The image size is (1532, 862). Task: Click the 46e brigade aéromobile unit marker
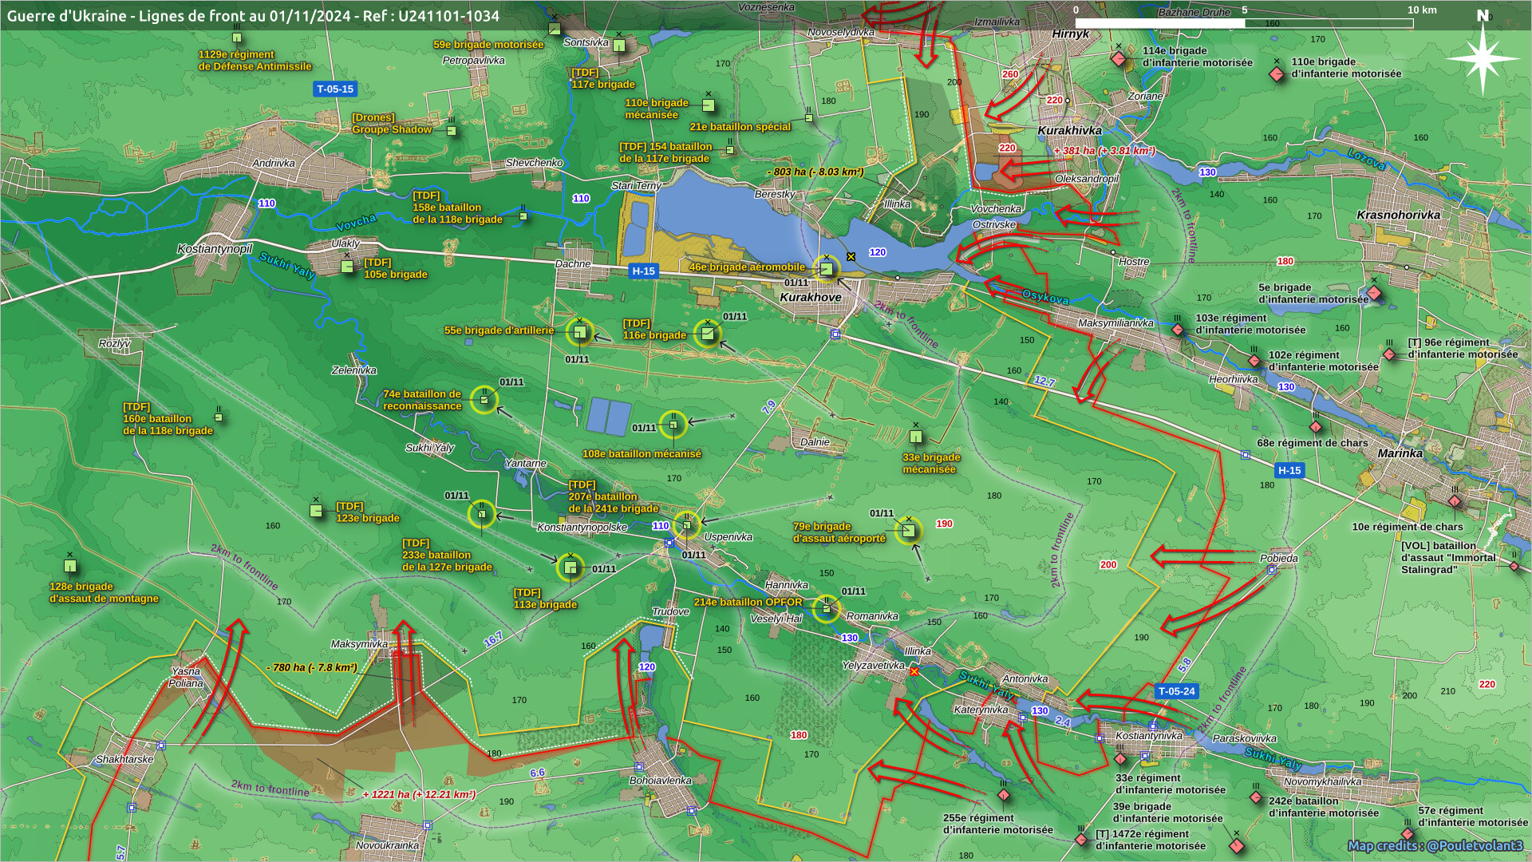click(x=827, y=269)
